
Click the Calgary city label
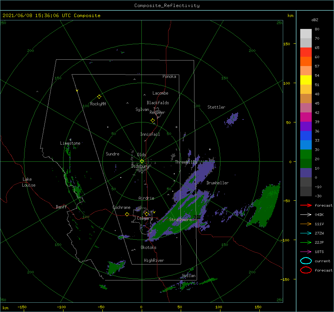pyautogui.click(x=145, y=218)
